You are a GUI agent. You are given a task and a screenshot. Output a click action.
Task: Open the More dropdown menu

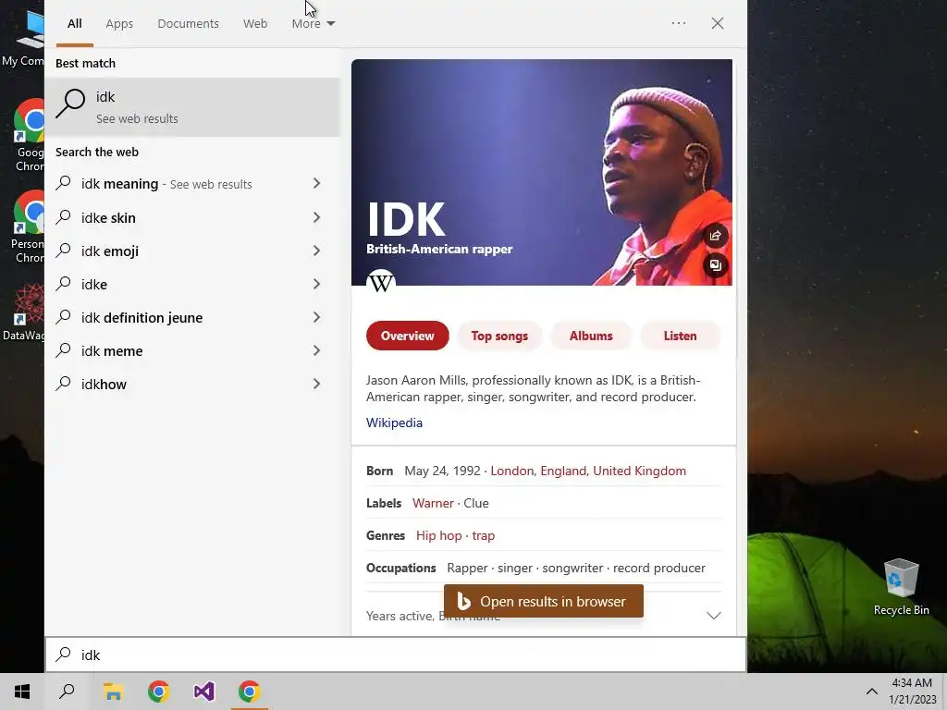click(x=313, y=23)
